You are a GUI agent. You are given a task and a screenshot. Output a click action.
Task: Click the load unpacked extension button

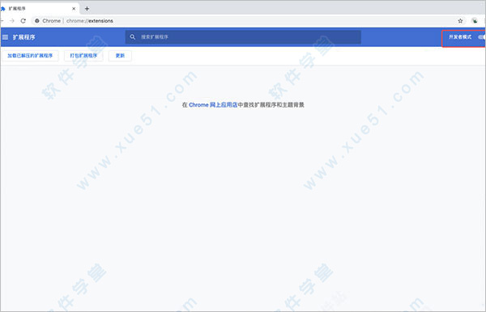30,56
